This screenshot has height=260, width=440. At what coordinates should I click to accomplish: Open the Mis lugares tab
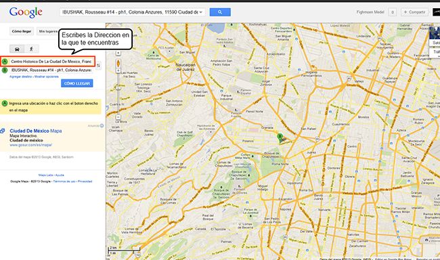pyautogui.click(x=48, y=31)
